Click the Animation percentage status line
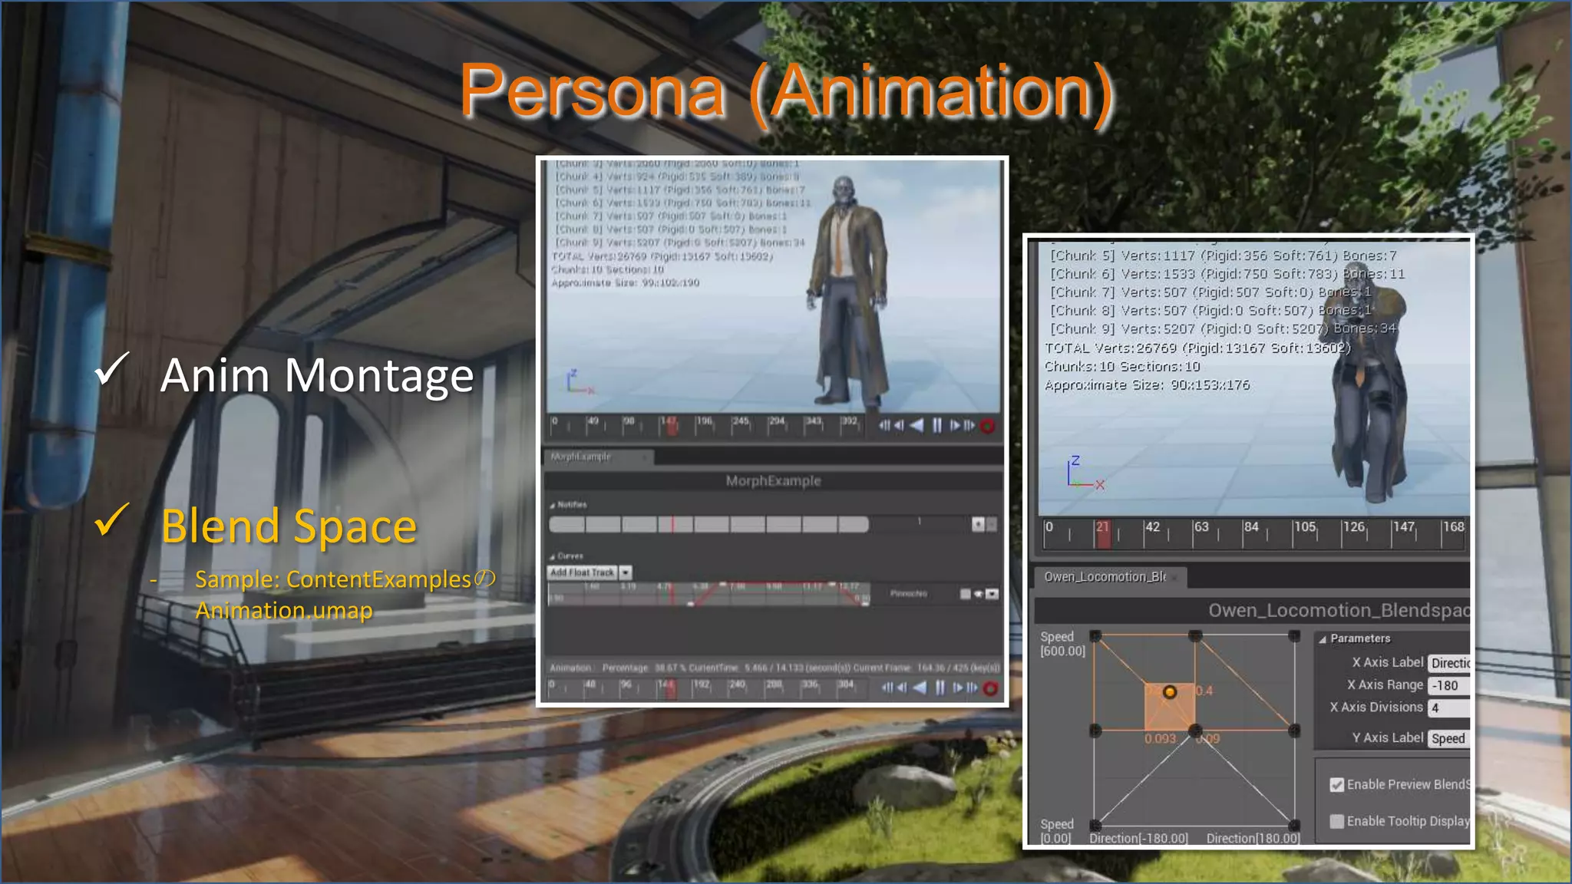Image resolution: width=1572 pixels, height=884 pixels. pos(774,668)
